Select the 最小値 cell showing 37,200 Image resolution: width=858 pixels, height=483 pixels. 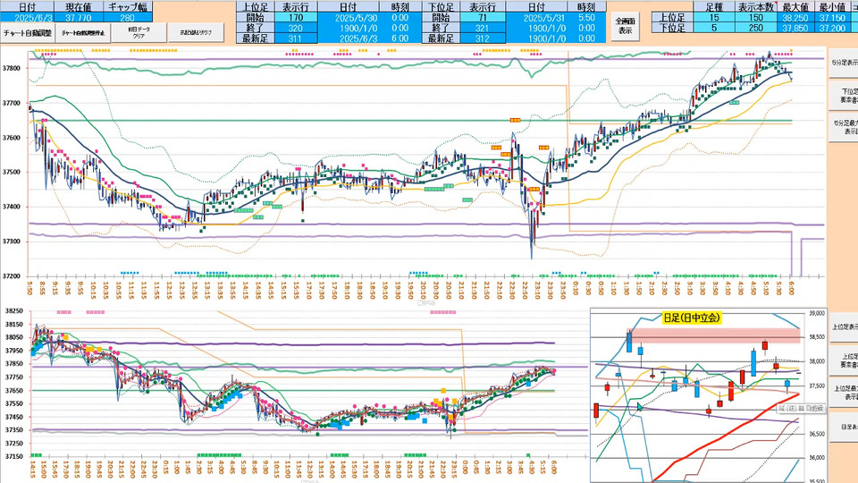click(x=832, y=28)
